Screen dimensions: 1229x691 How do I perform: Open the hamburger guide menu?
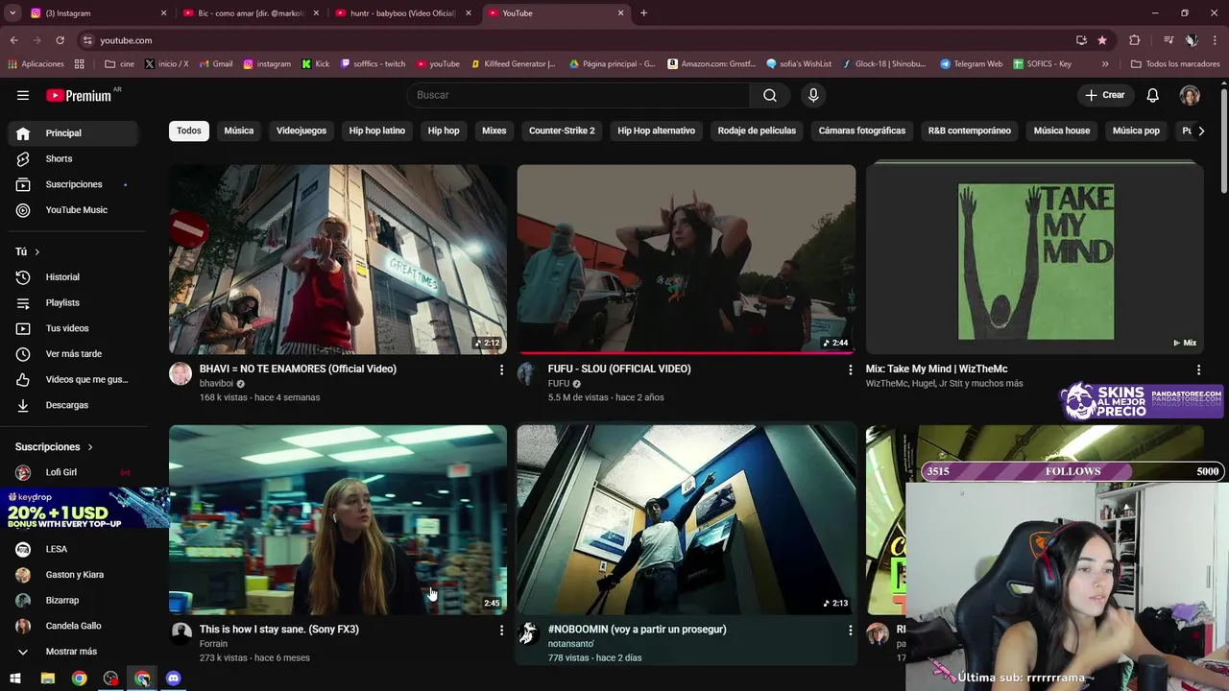tap(23, 95)
